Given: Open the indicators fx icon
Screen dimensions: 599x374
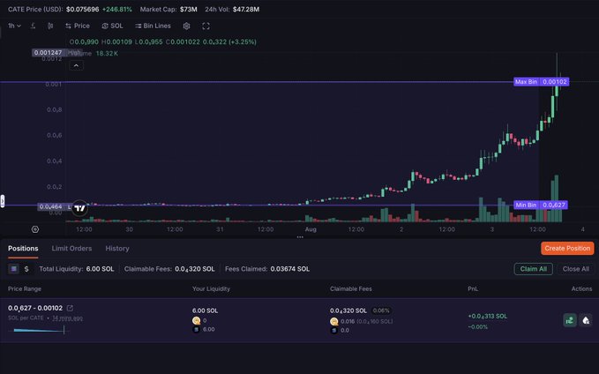Looking at the screenshot, I should click(34, 26).
